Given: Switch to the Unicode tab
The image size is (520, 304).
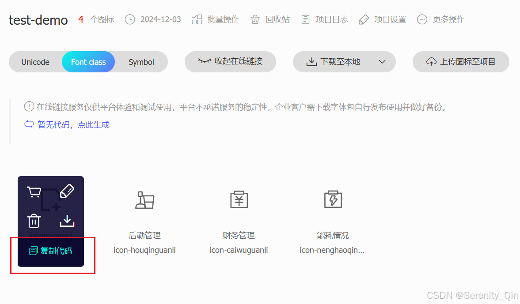Looking at the screenshot, I should (x=35, y=62).
